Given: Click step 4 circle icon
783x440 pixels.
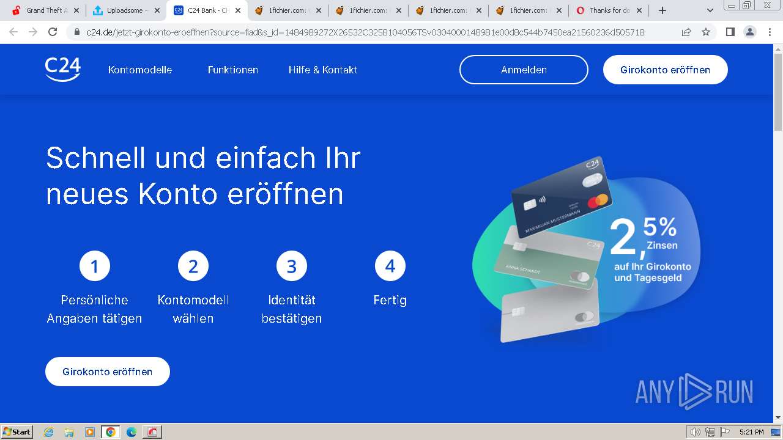Looking at the screenshot, I should point(390,266).
